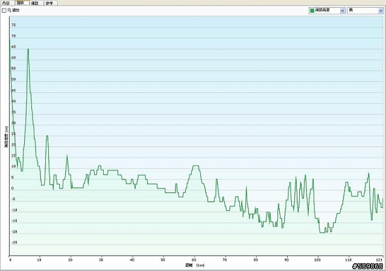Click the 60 label on the x-axis

[x=194, y=260]
